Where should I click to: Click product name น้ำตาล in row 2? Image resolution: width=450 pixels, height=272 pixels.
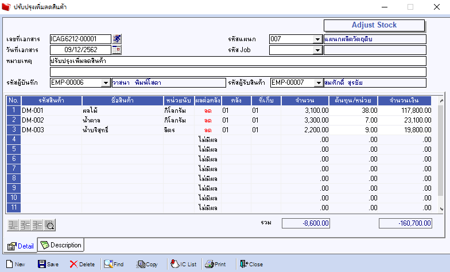[123, 120]
